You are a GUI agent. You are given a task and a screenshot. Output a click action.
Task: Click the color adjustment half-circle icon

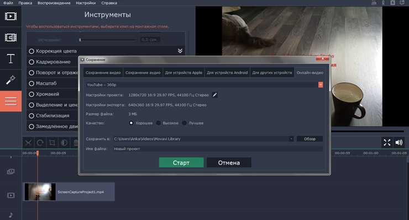[64, 143]
